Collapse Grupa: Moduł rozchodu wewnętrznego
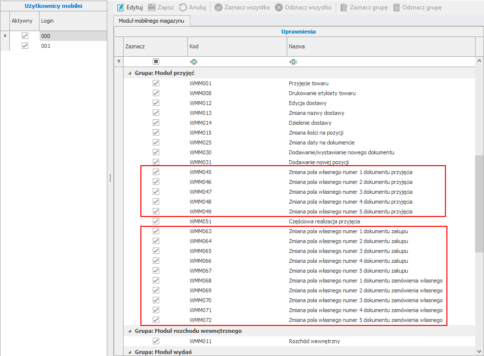This screenshot has height=356, width=484. 130,331
